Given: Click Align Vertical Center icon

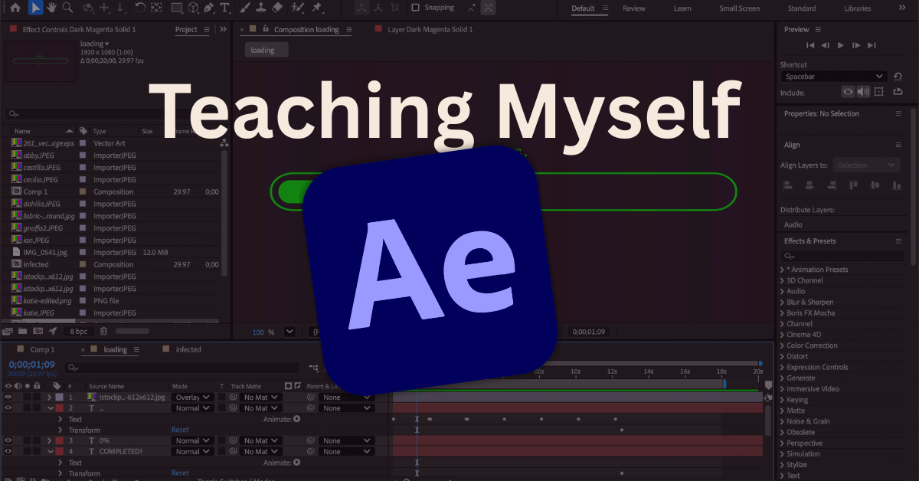Looking at the screenshot, I should [x=873, y=185].
